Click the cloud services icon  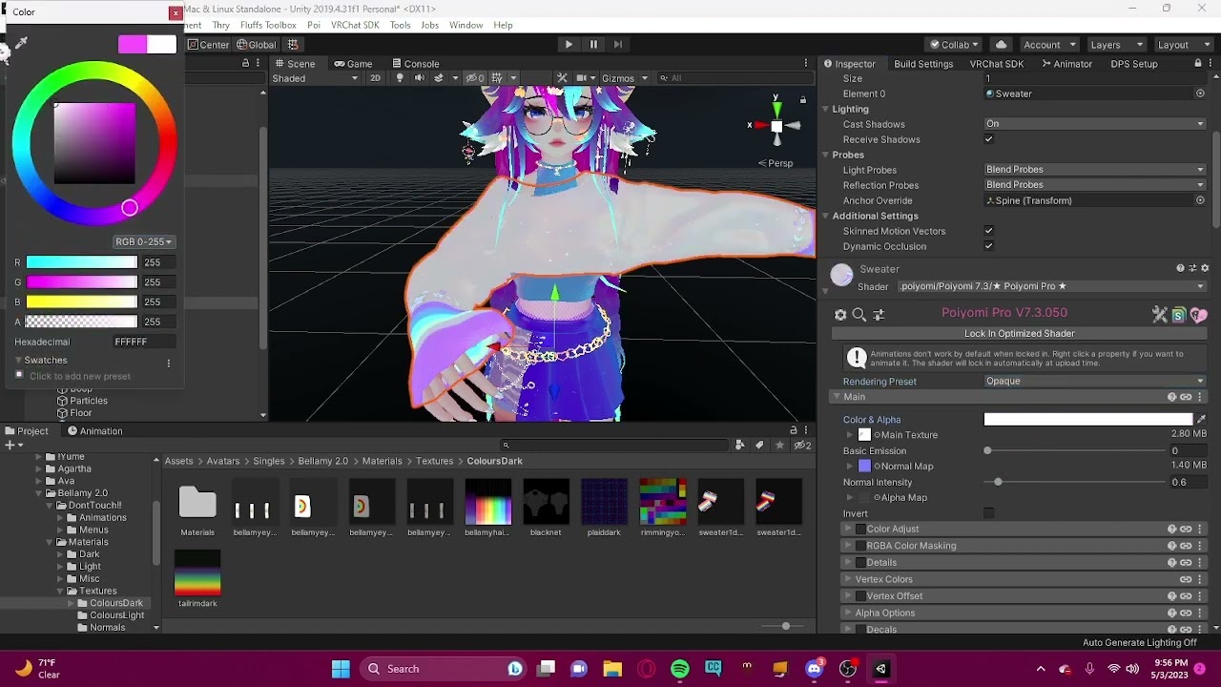click(x=1001, y=44)
